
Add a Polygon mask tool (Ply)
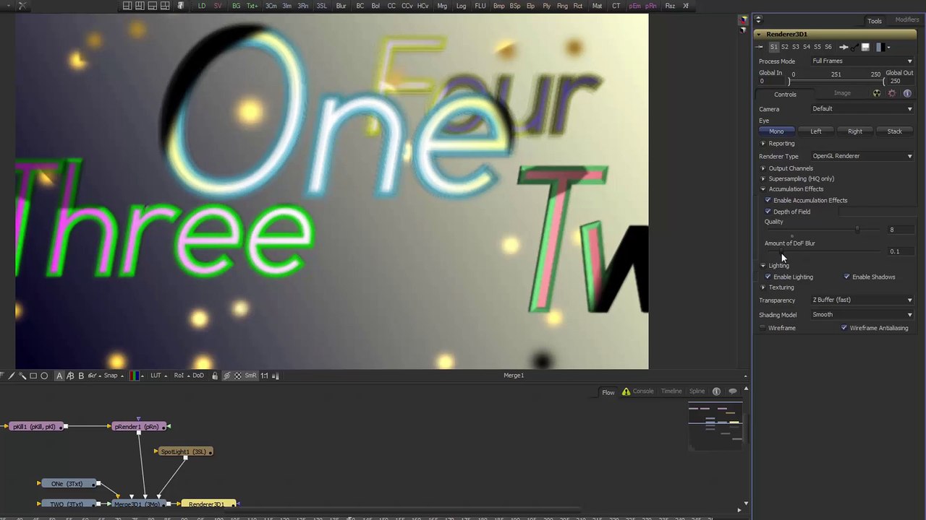pos(546,6)
